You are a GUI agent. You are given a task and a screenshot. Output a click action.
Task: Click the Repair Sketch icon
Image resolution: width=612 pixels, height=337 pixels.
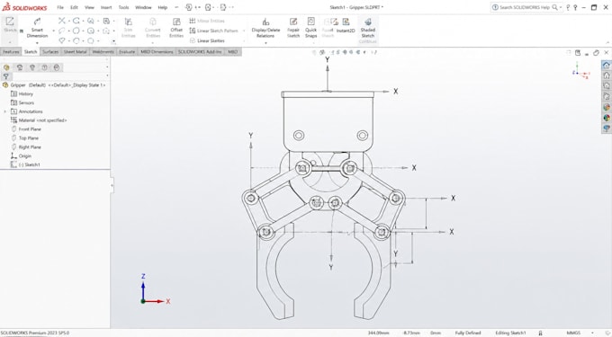[x=293, y=28]
